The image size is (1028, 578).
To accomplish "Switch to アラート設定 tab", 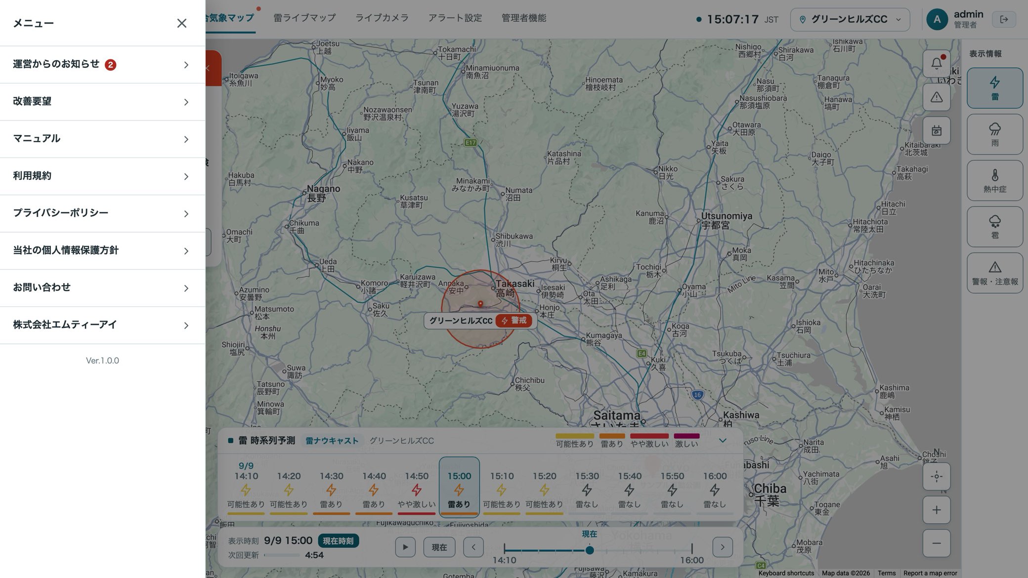I will coord(455,18).
